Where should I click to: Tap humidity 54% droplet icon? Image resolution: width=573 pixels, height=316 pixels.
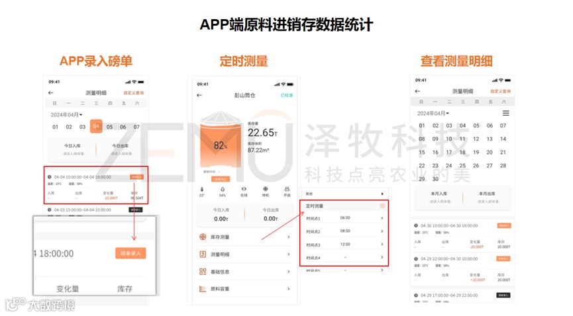[223, 189]
